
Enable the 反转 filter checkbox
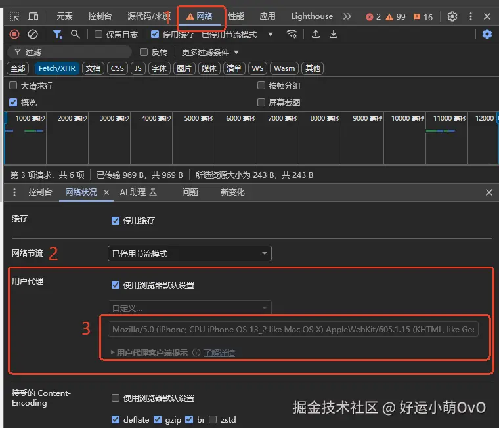(144, 52)
